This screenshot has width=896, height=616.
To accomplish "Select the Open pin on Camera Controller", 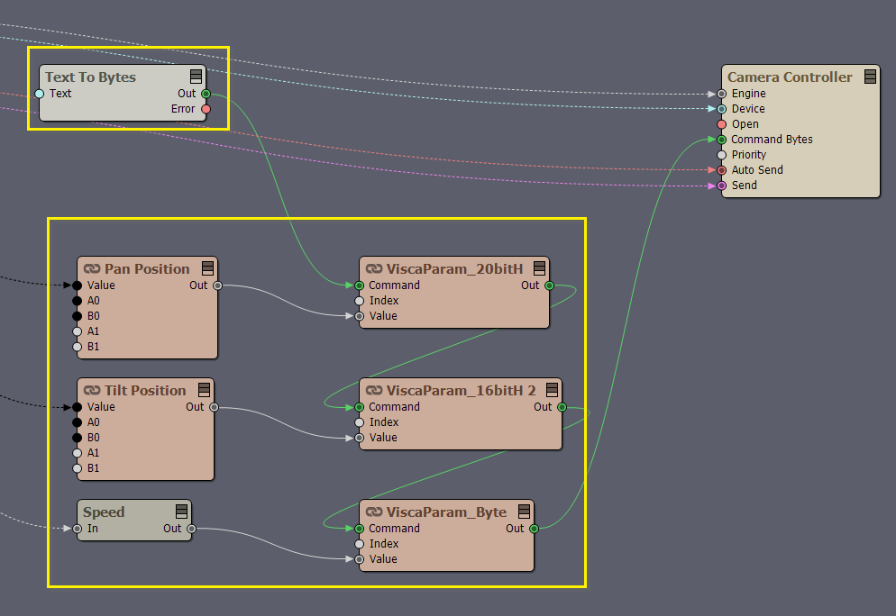I will pos(722,124).
